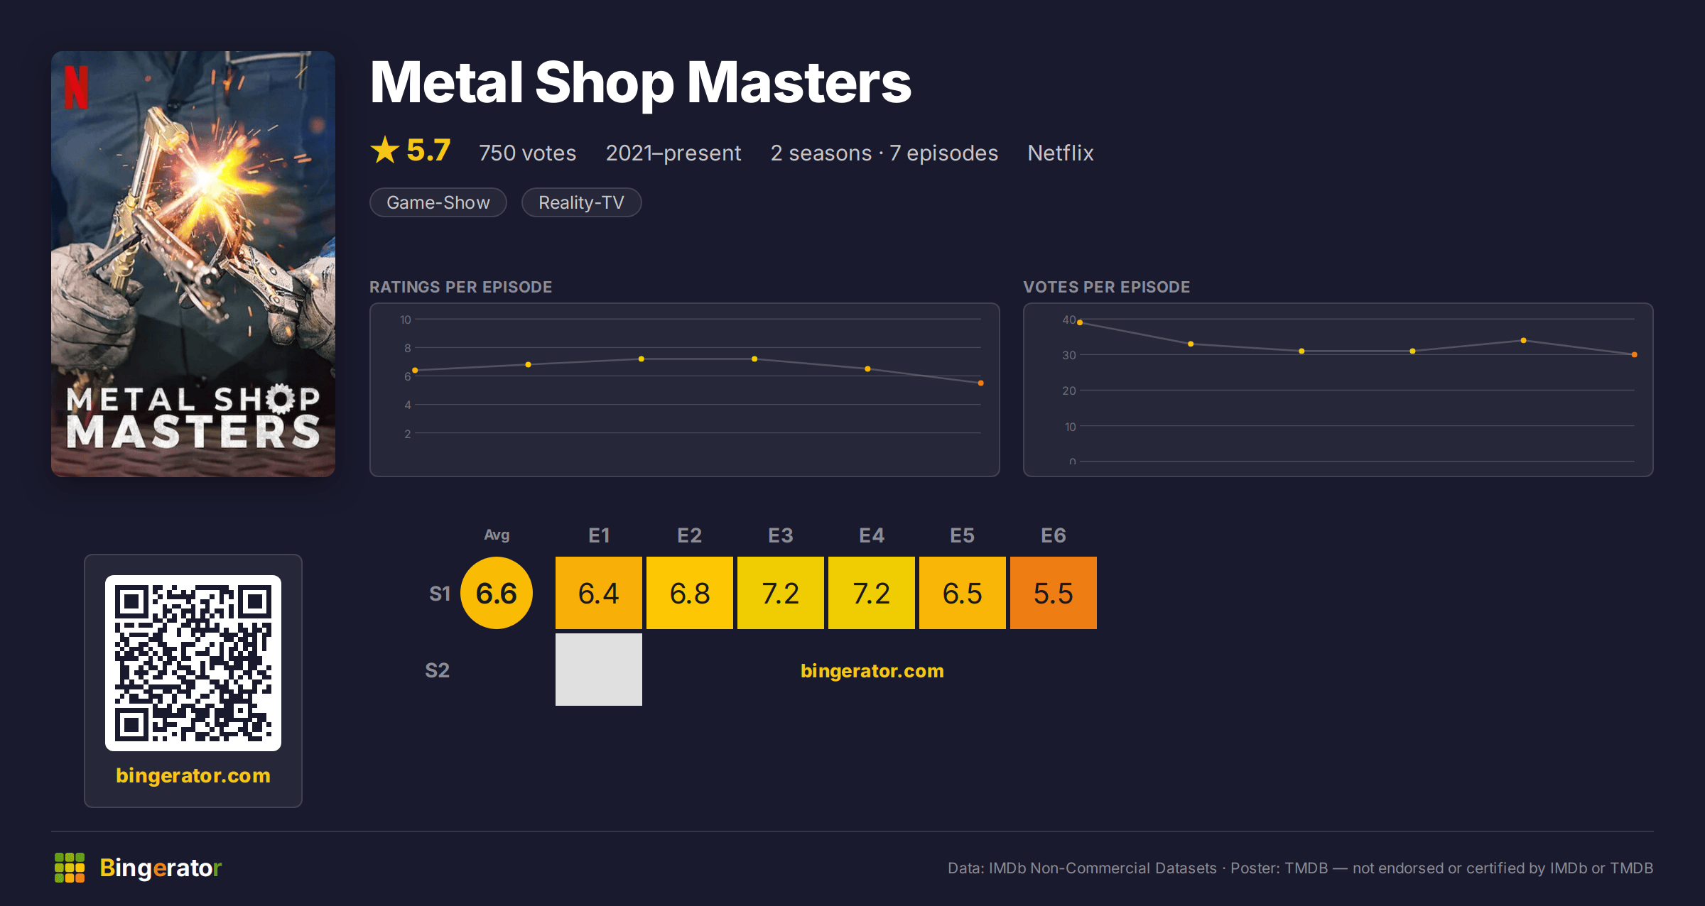Viewport: 1705px width, 906px height.
Task: Click the orange S1 E6 tile 5.5
Action: pyautogui.click(x=1054, y=593)
